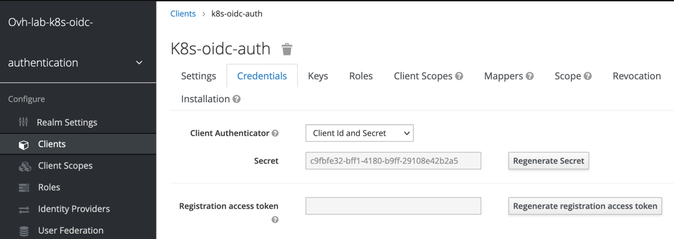This screenshot has width=674, height=239.
Task: Click the Clients cube icon
Action: 24,144
